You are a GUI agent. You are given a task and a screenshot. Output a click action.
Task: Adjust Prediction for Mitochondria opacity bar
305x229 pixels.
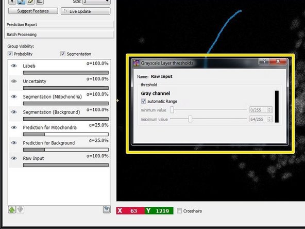tap(66, 134)
